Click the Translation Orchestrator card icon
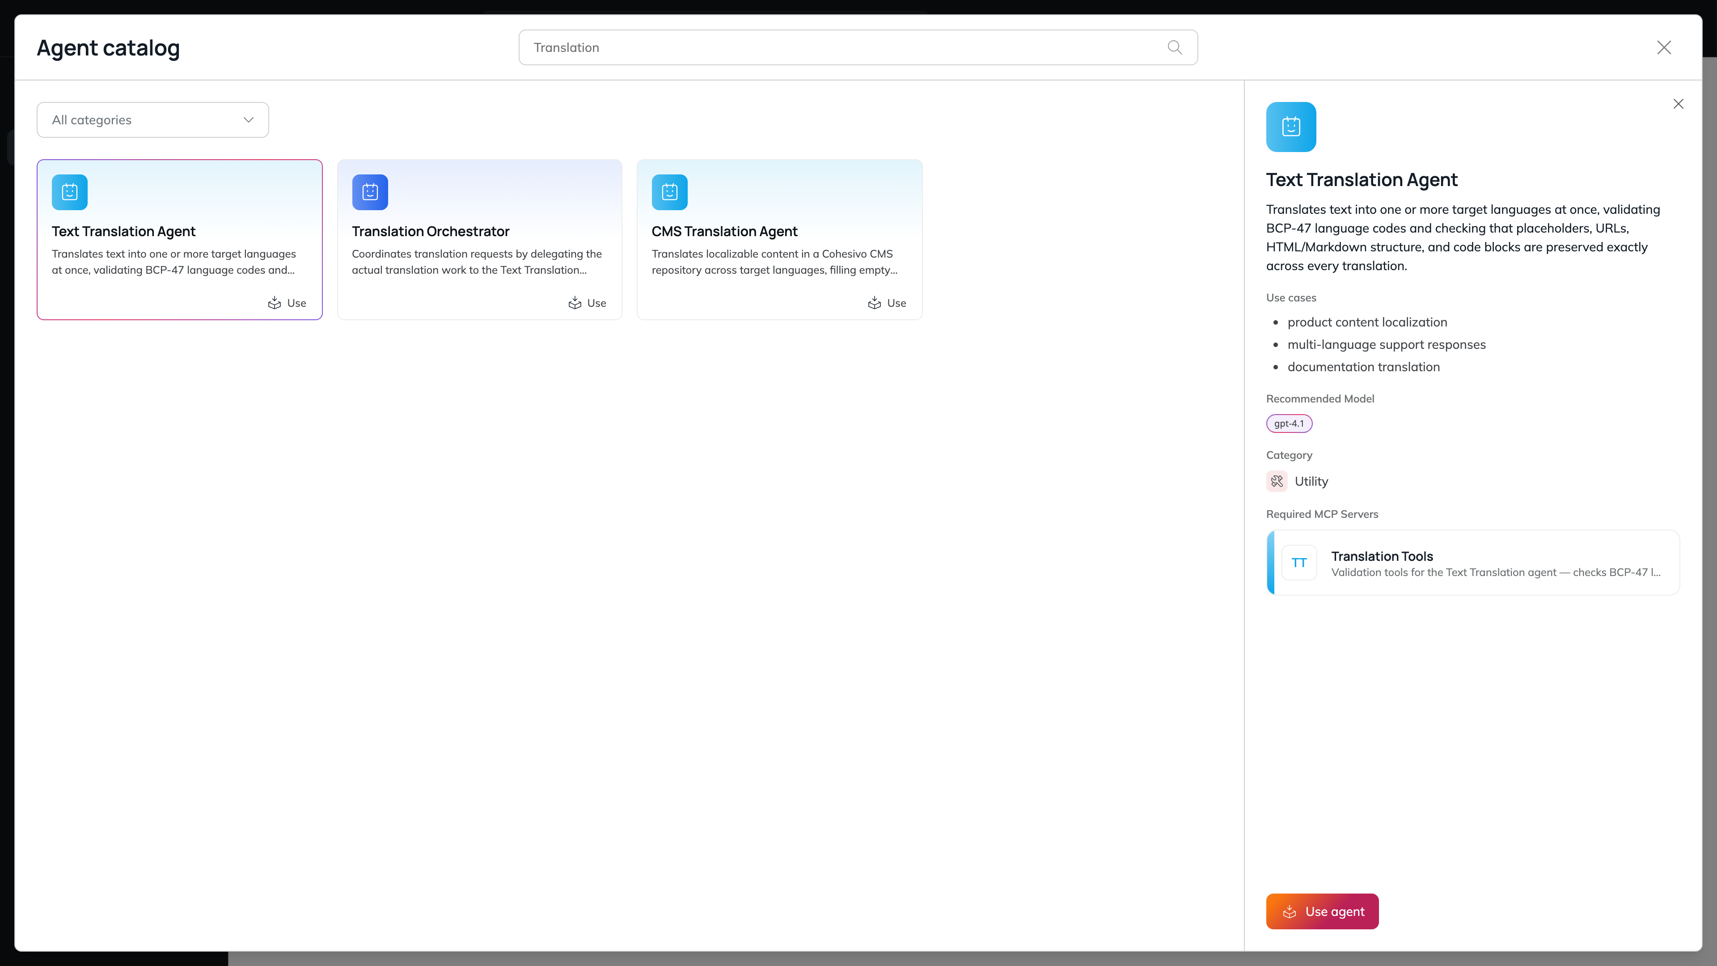The image size is (1717, 966). tap(370, 192)
